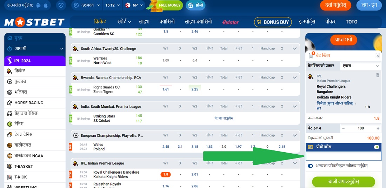Click the बेटमा जानुहोस् link
The width and height of the screenshot is (386, 188).
pos(224,118)
